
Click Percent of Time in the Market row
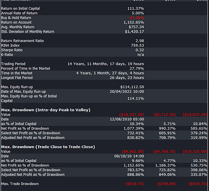click(104, 69)
